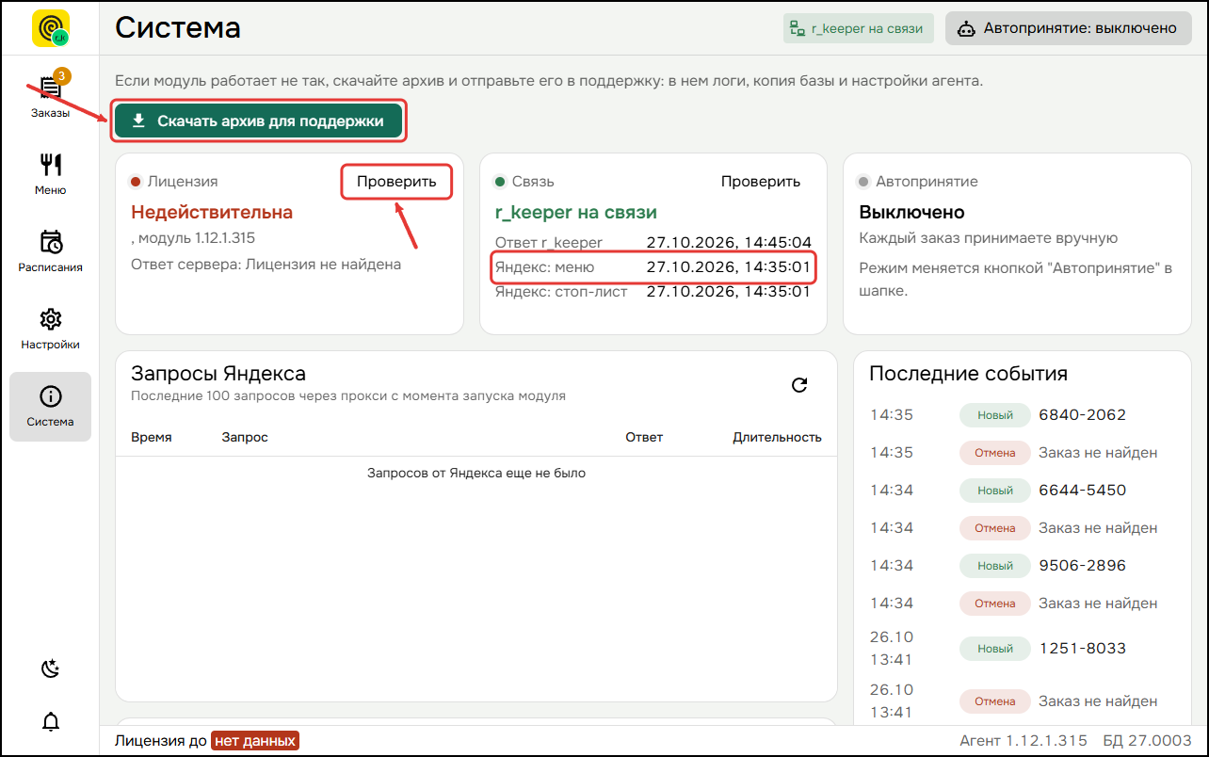Click the yellow r_keeper app logo
Screen dimensions: 1209x757
[x=51, y=28]
